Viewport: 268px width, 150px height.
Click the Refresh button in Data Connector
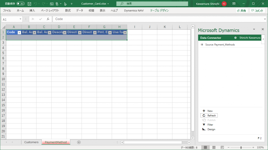click(209, 115)
